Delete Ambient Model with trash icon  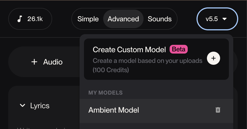(218, 110)
